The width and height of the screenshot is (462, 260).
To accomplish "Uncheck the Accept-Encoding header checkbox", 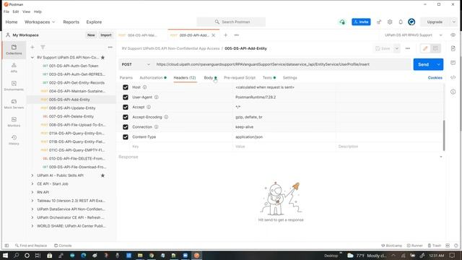I will [x=126, y=117].
